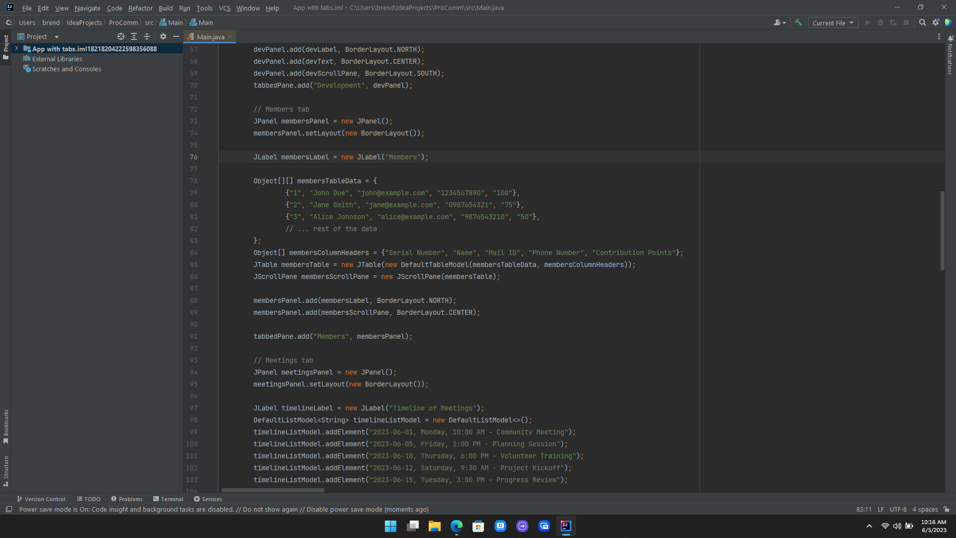Screen dimensions: 956x538
Task: Toggle the Structure tool window
Action: (5, 470)
